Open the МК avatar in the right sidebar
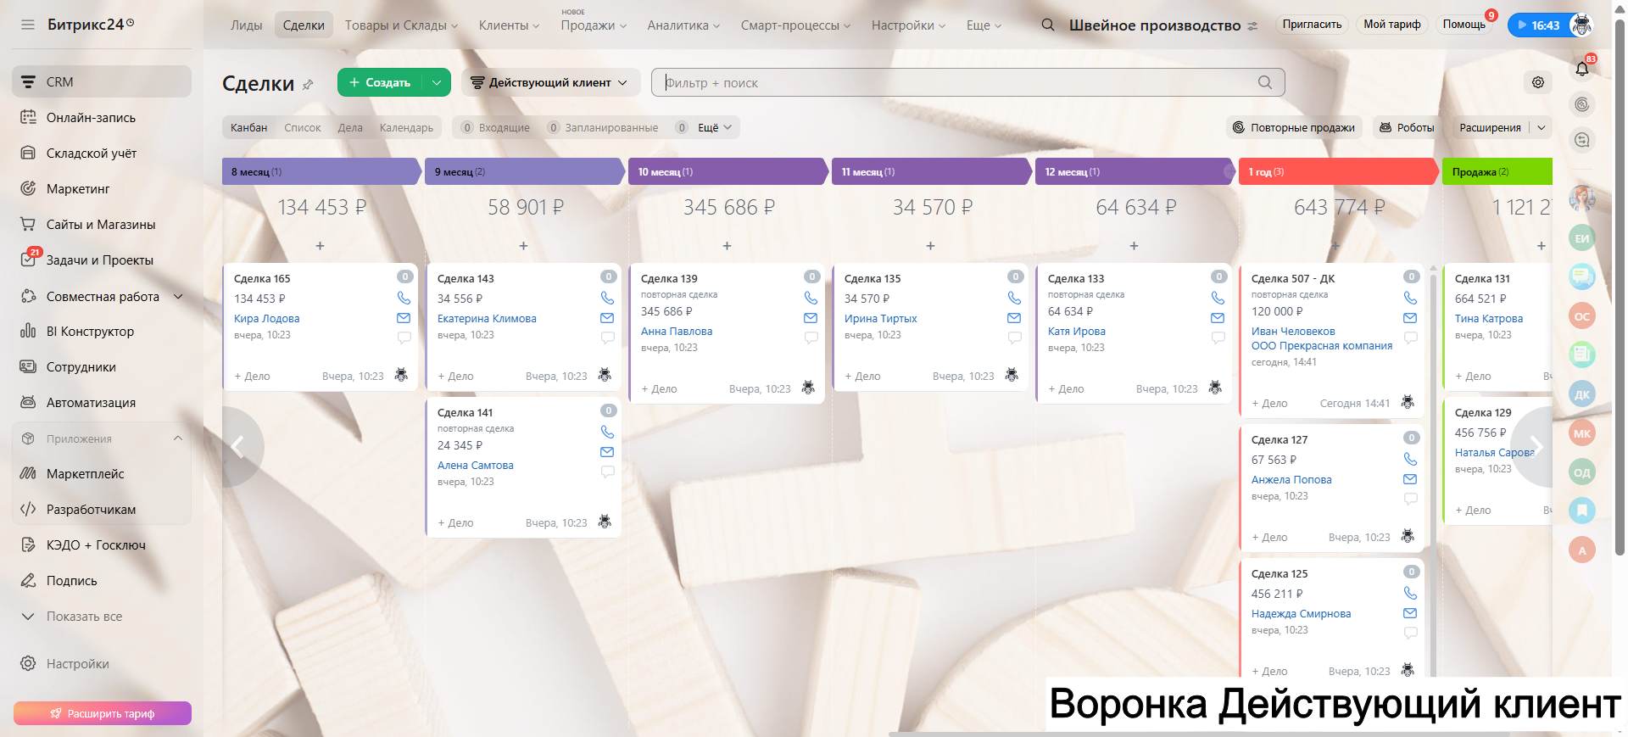1628x737 pixels. click(1582, 433)
